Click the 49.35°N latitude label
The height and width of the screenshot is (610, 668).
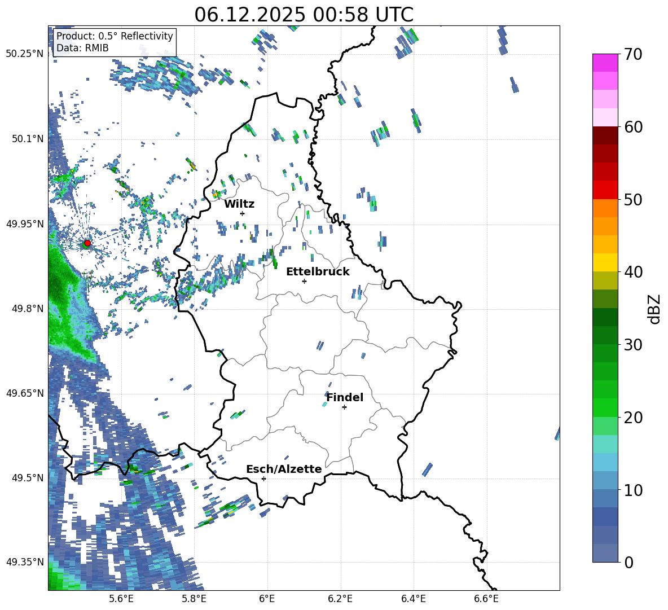pyautogui.click(x=25, y=562)
